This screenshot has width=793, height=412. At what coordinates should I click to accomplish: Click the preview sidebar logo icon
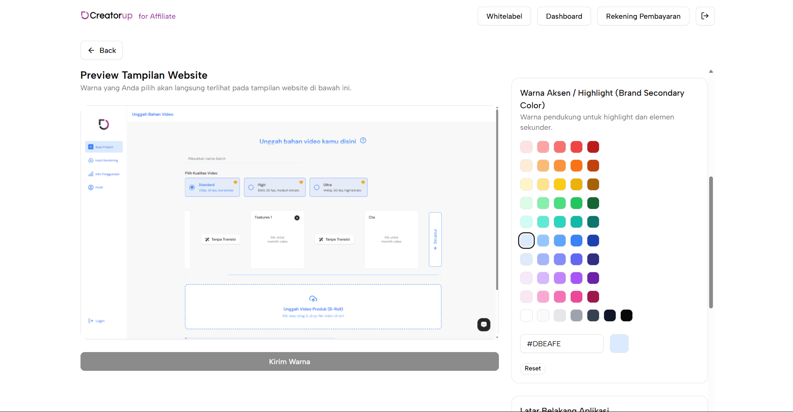point(104,124)
